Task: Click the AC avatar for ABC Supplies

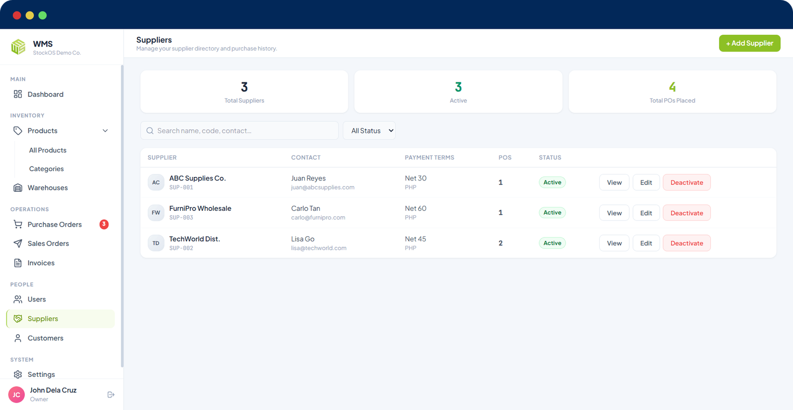Action: click(x=156, y=182)
